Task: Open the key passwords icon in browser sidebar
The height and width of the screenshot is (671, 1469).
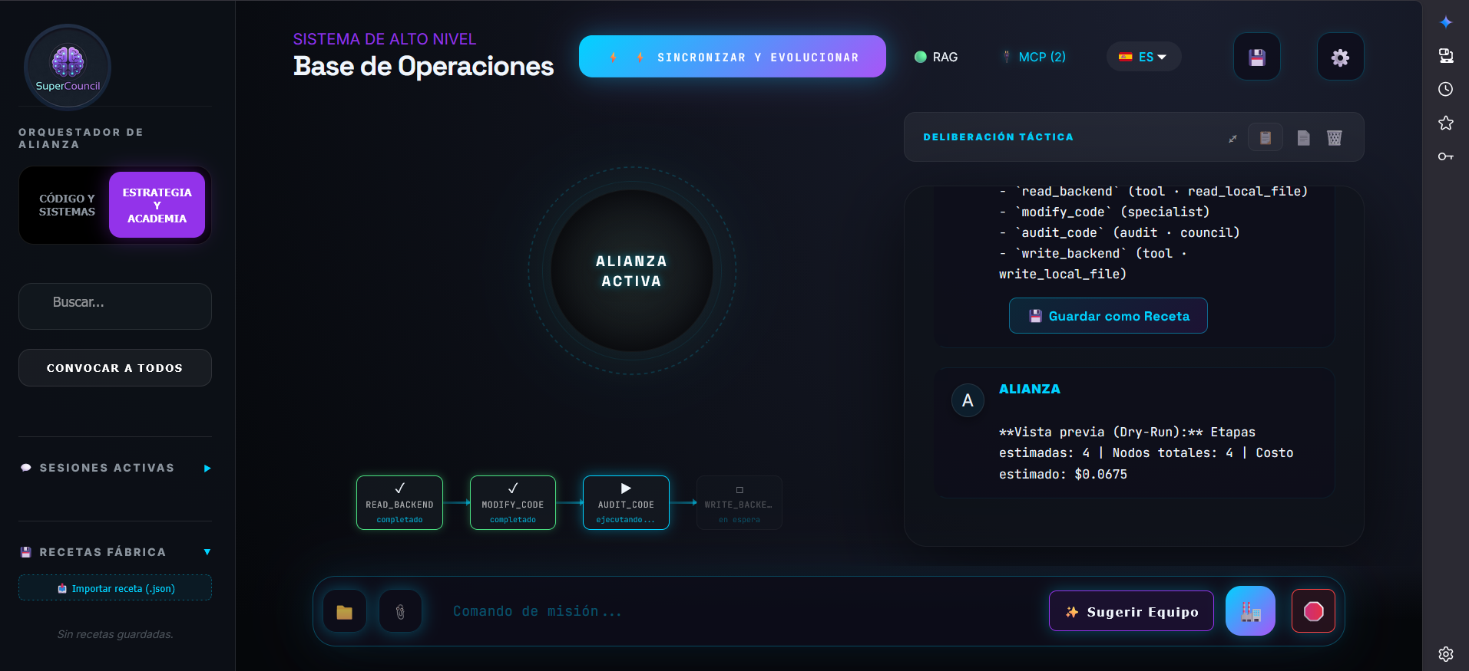Action: (x=1446, y=156)
